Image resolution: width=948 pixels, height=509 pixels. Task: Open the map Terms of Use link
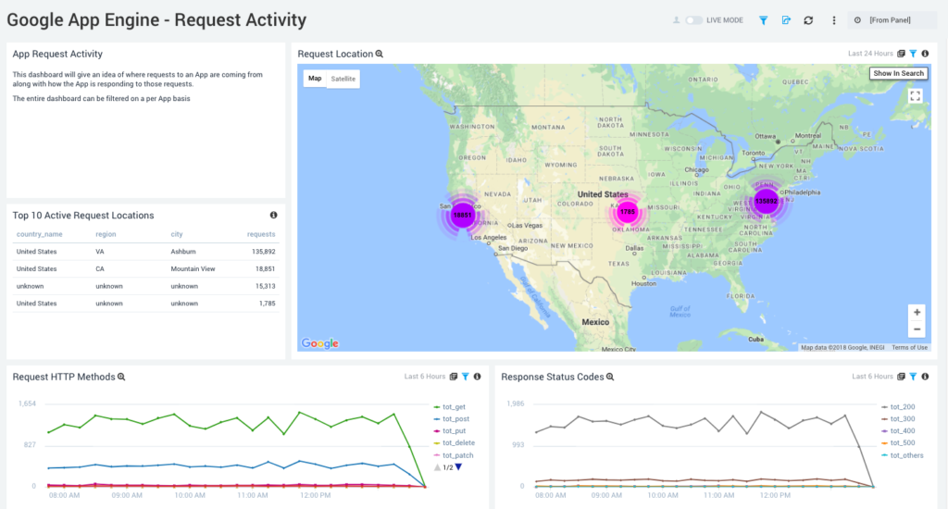(x=909, y=348)
